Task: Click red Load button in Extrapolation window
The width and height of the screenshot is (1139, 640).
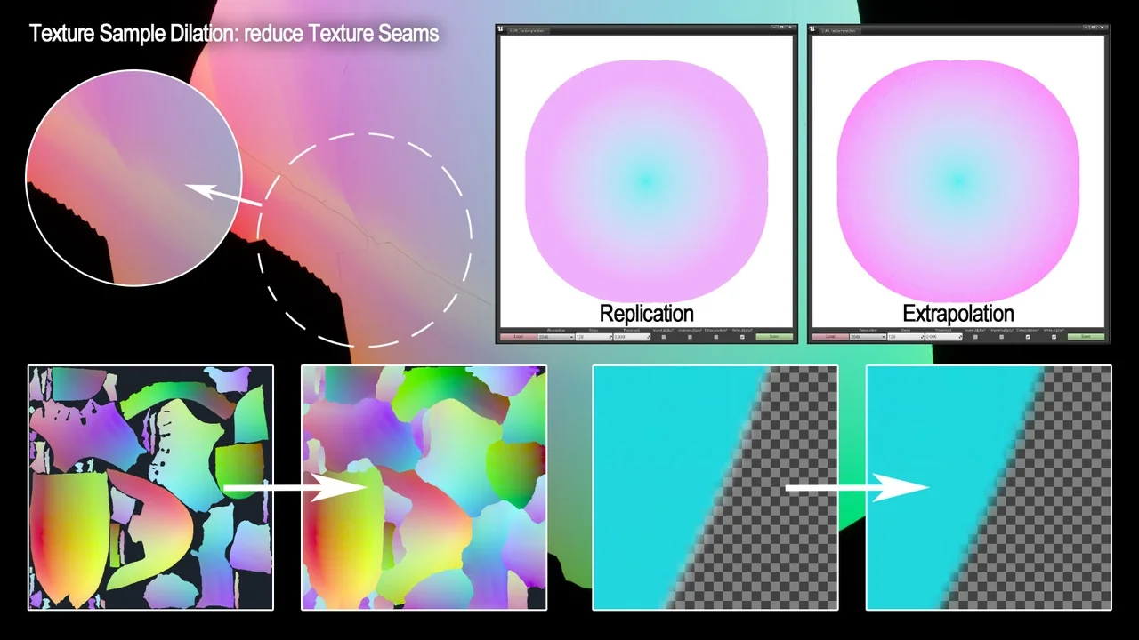Action: click(829, 337)
